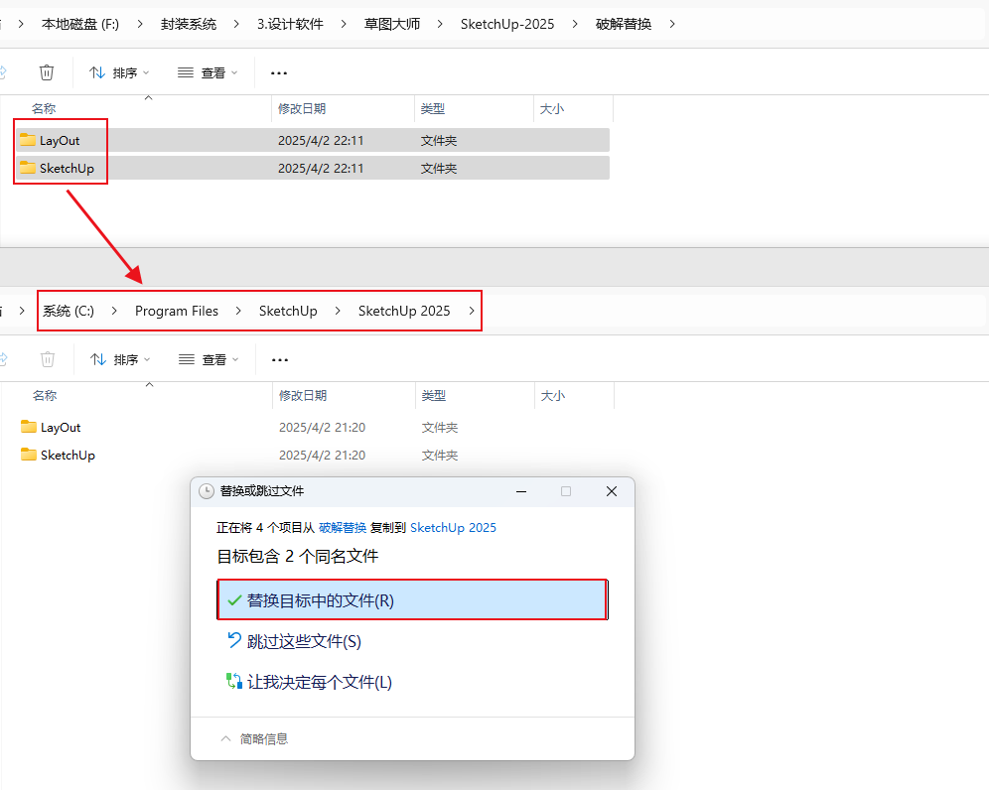Sort by 修改日期 column in the SketchUp 2025 window
Screen dimensions: 989x790
click(x=303, y=395)
